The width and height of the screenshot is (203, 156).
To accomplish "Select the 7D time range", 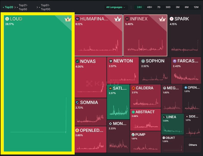I will [x=159, y=7].
